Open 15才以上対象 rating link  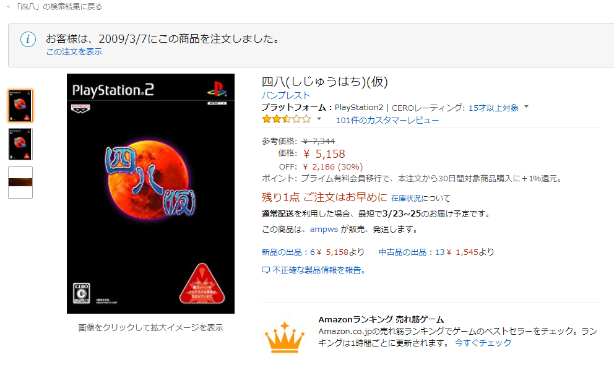(x=493, y=108)
